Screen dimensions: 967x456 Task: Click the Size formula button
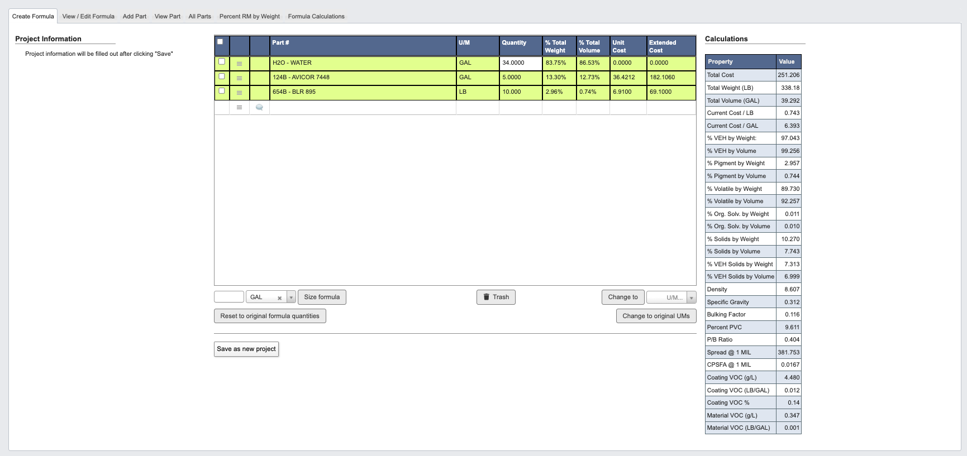pyautogui.click(x=322, y=297)
